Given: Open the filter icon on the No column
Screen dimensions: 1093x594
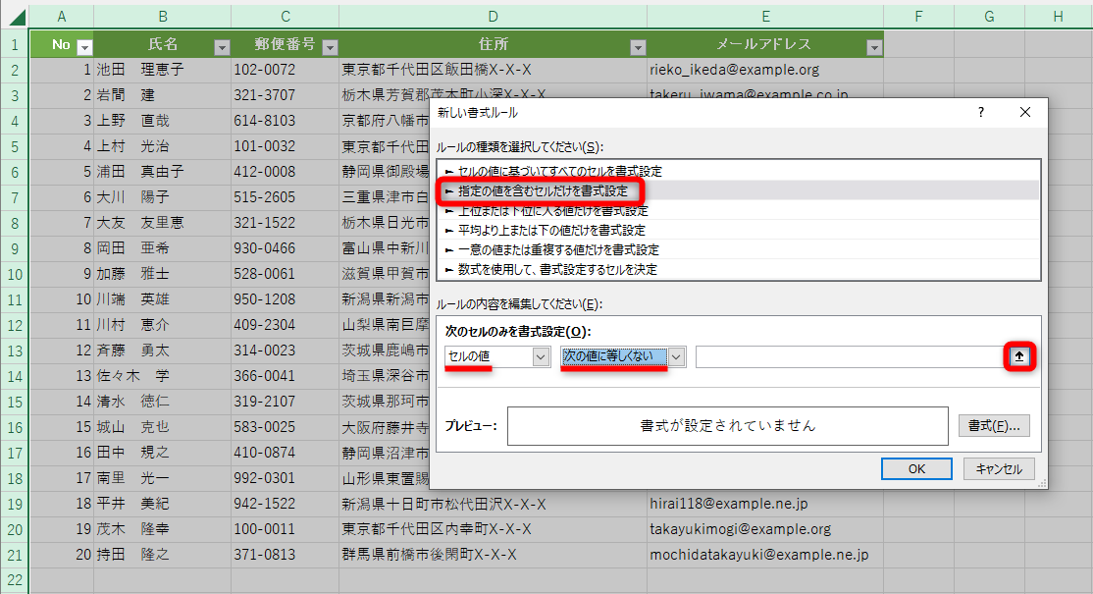Looking at the screenshot, I should 84,45.
